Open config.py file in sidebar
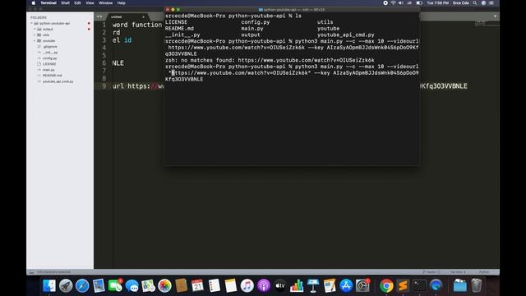The image size is (526, 296). point(49,58)
